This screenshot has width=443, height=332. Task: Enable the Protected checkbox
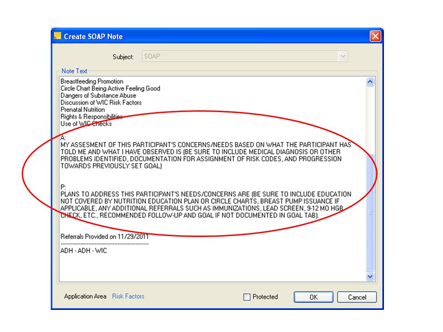246,297
